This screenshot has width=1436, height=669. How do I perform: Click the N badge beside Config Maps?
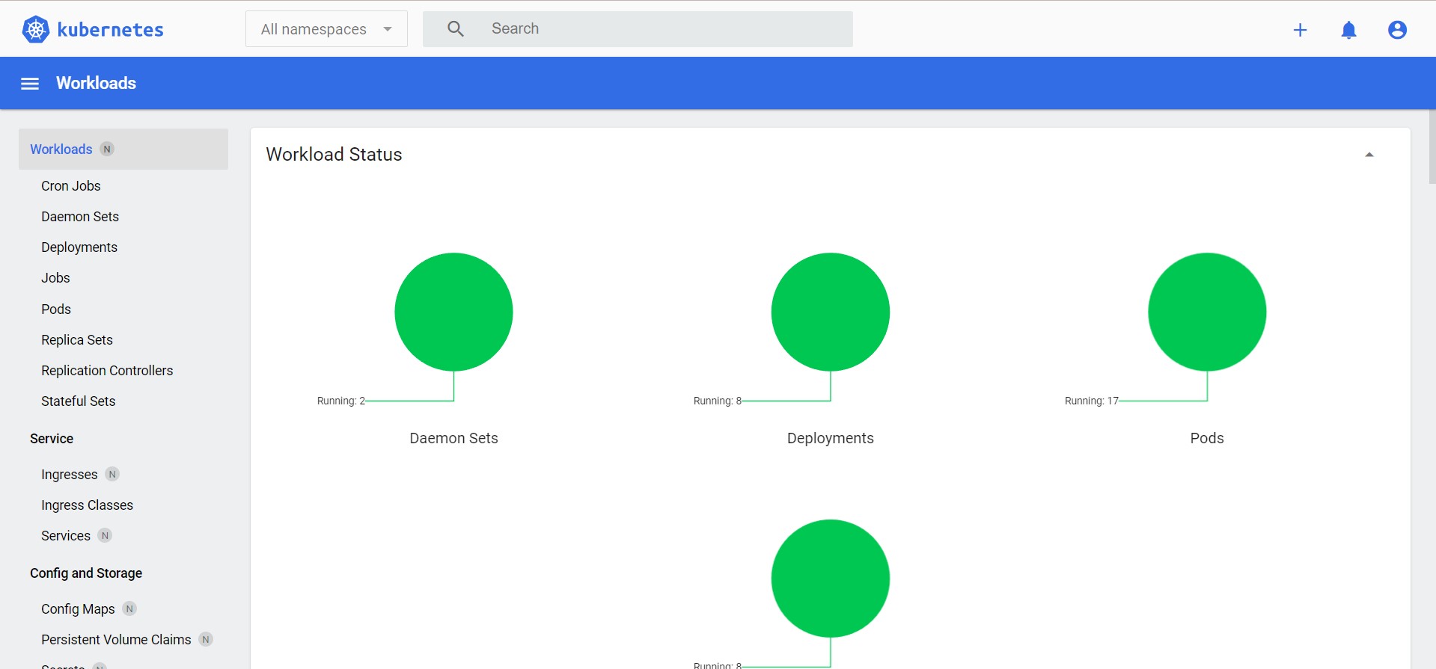tap(129, 608)
